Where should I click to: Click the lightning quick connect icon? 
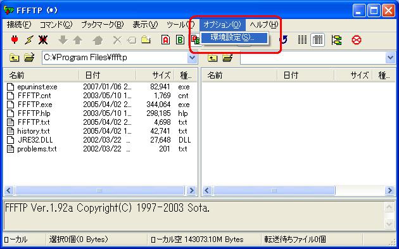pos(28,40)
